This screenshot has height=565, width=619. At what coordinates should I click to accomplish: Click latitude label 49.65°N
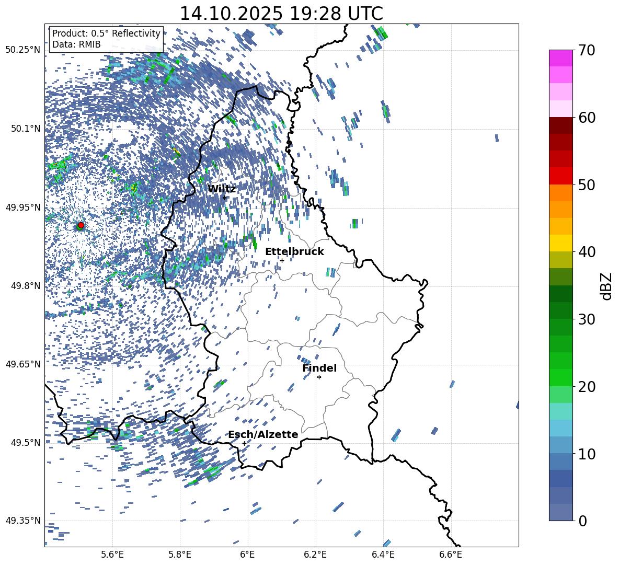[23, 364]
